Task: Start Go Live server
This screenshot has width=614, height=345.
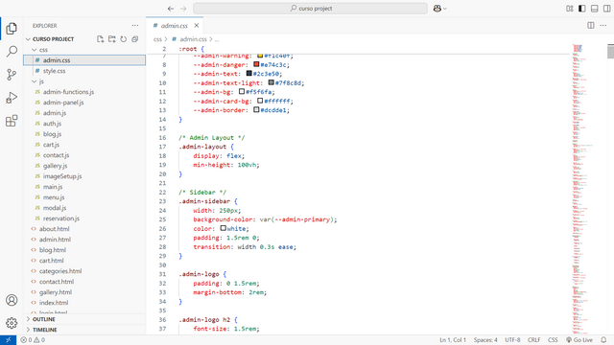Action: click(x=579, y=340)
